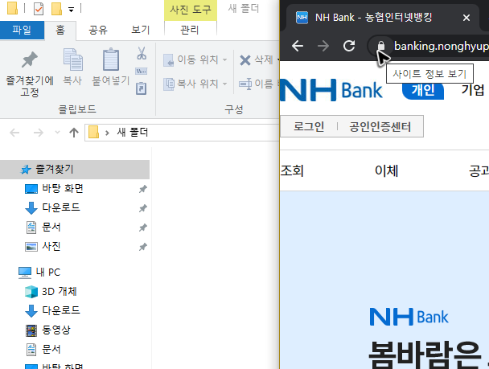The image size is (489, 369).
Task: Click the Copy path icon in the Clipboard group
Action: 142,72
